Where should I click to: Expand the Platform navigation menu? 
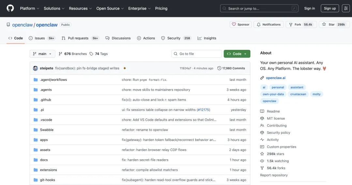click(30, 8)
